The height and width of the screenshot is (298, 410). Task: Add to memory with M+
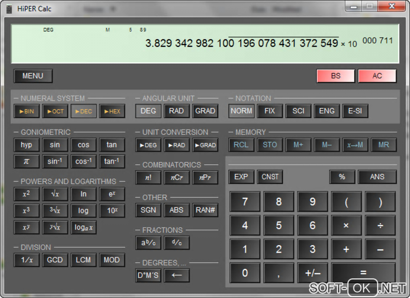(x=298, y=145)
